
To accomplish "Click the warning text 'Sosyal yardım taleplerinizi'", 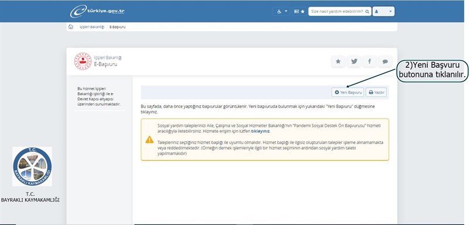I will 269,128.
